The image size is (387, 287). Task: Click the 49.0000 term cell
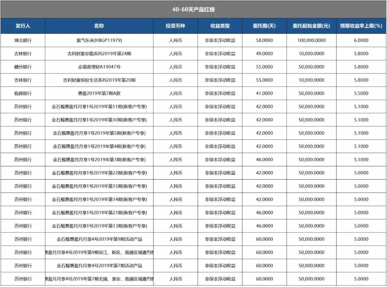click(x=264, y=54)
